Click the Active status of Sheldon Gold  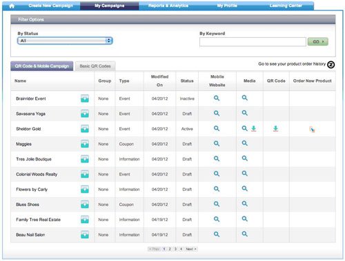coord(187,129)
